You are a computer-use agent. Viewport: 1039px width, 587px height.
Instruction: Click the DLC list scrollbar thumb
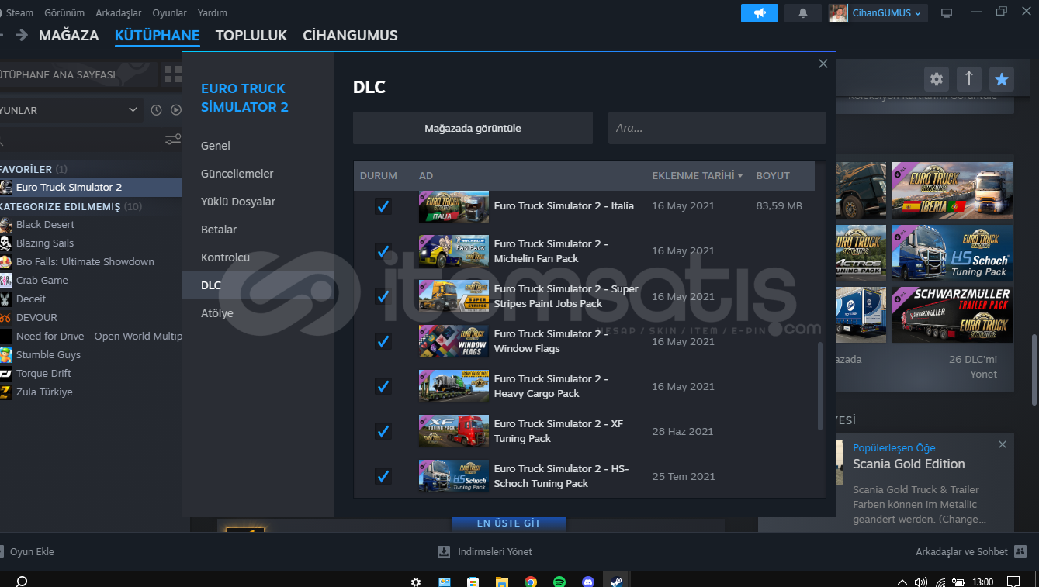coord(820,386)
